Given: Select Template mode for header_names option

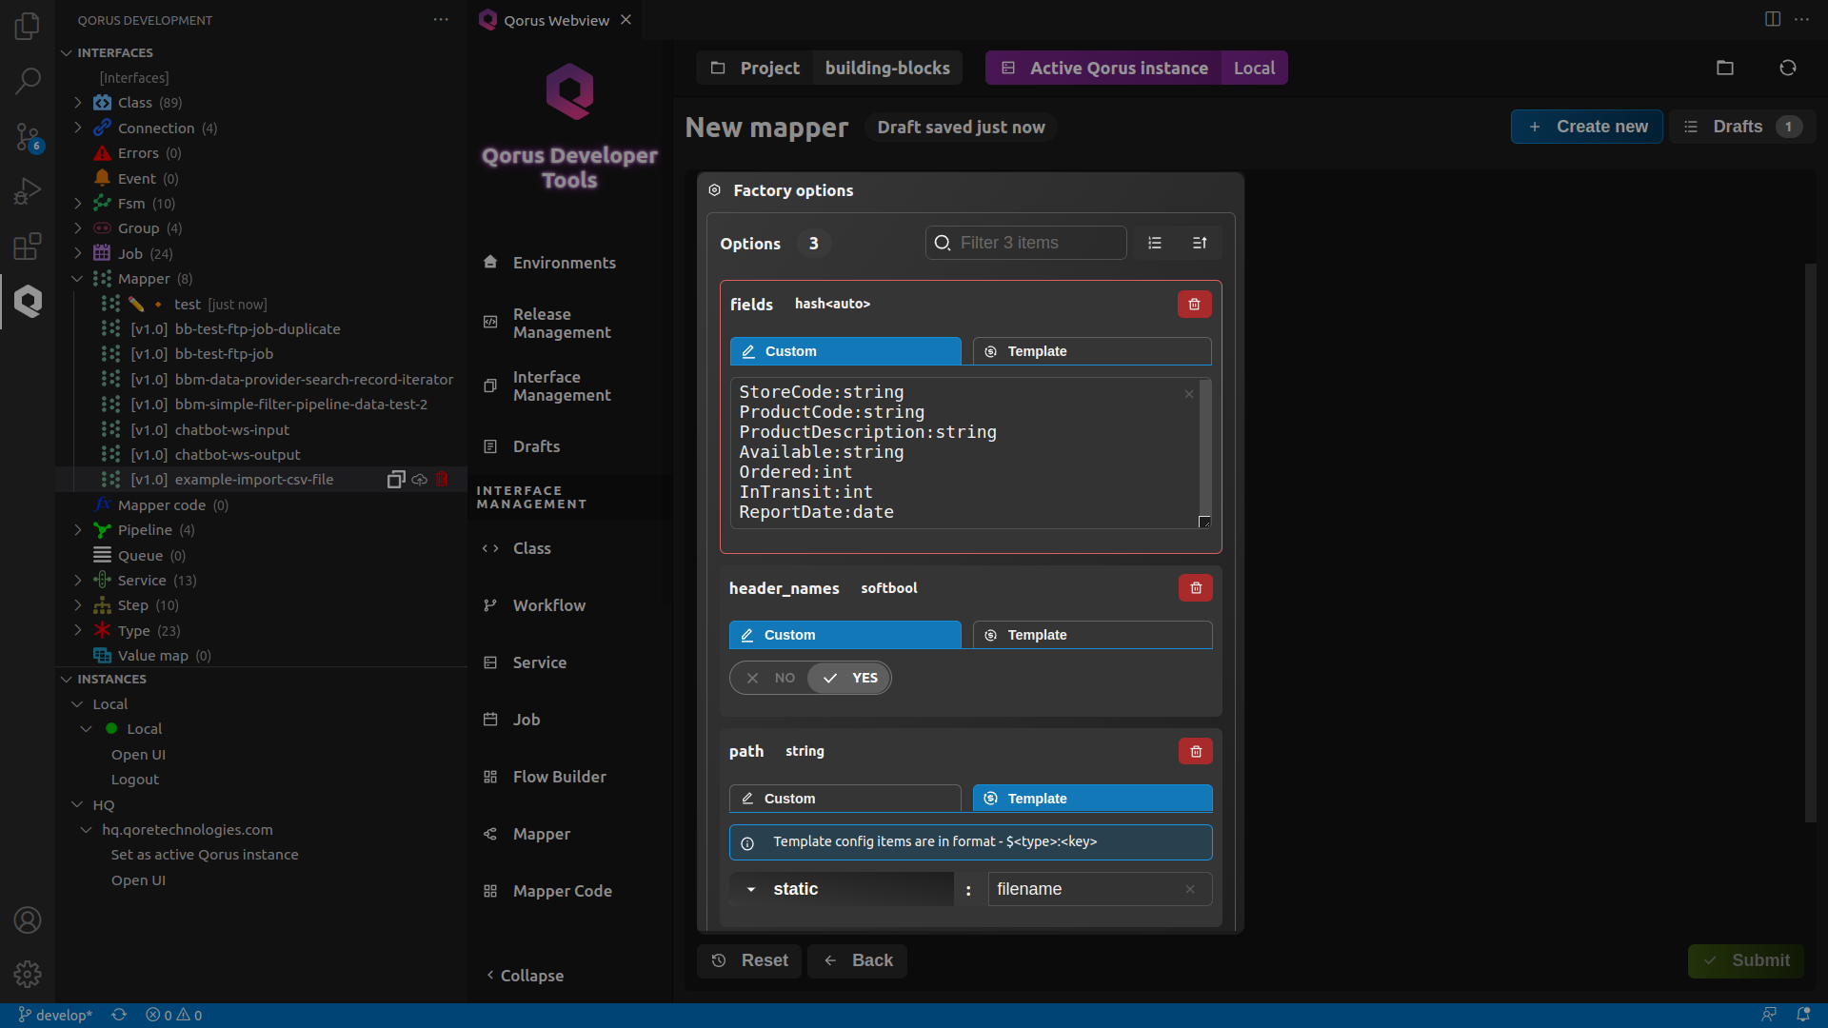Looking at the screenshot, I should [1092, 635].
